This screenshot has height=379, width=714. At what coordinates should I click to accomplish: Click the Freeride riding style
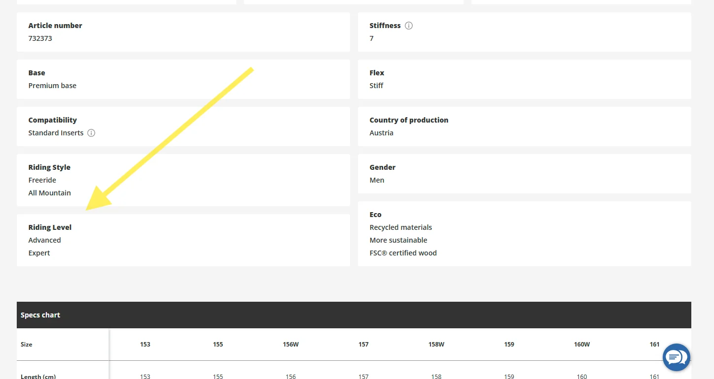[42, 180]
